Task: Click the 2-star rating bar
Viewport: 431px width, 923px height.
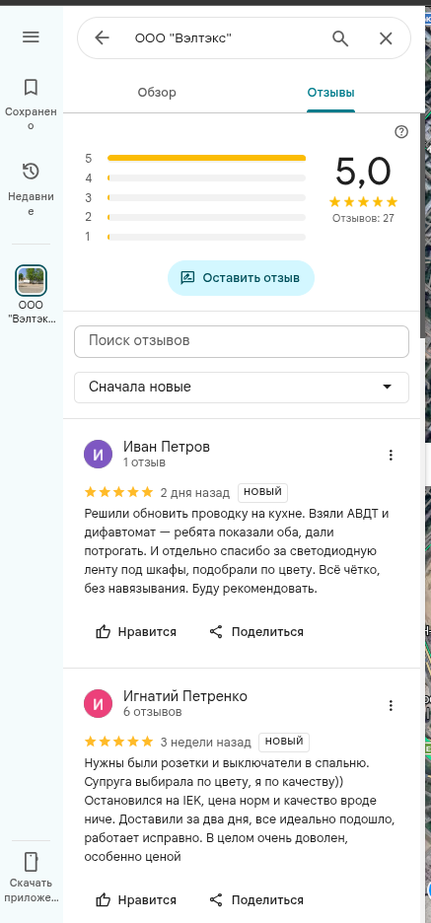Action: coord(207,217)
